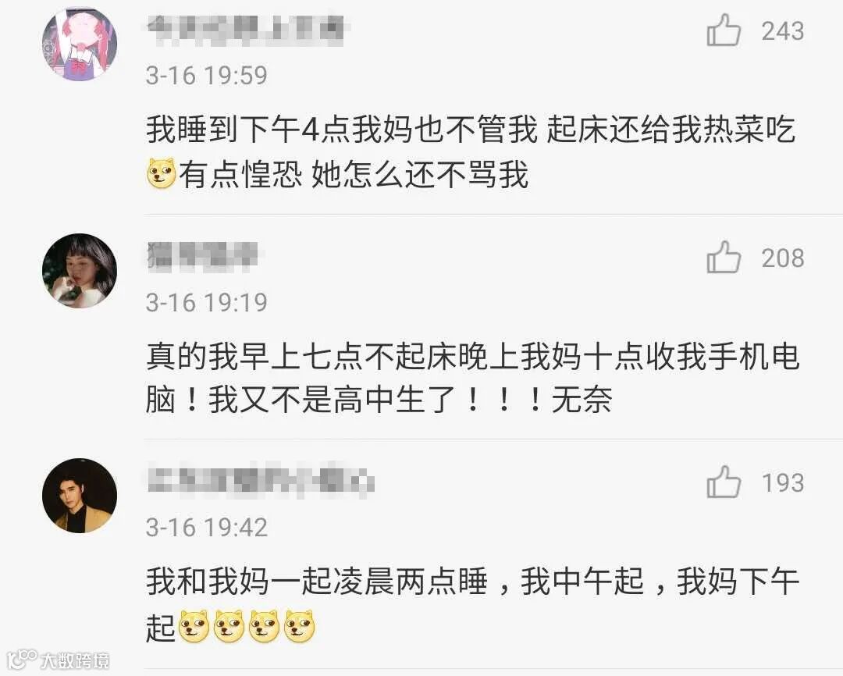
Task: Click the 193 like count
Action: [x=783, y=483]
